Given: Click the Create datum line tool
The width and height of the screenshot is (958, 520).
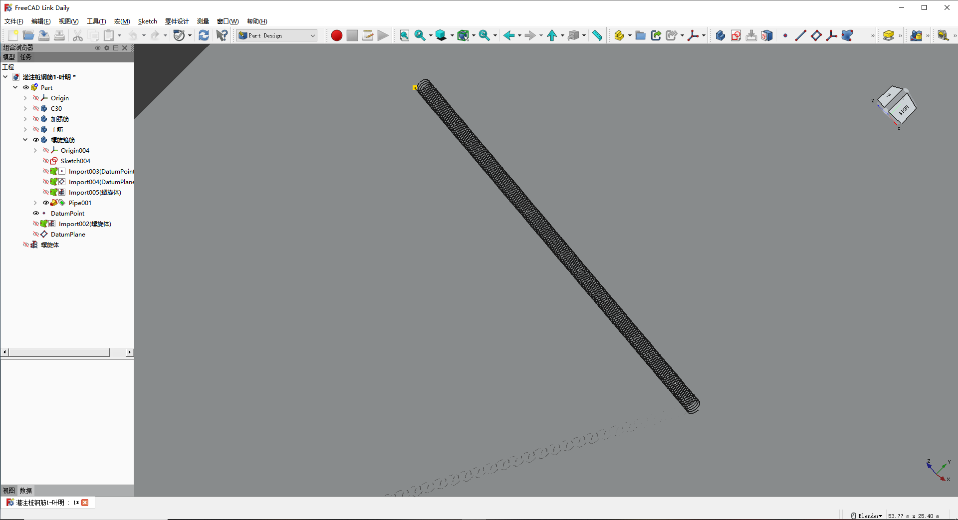Looking at the screenshot, I should click(800, 35).
